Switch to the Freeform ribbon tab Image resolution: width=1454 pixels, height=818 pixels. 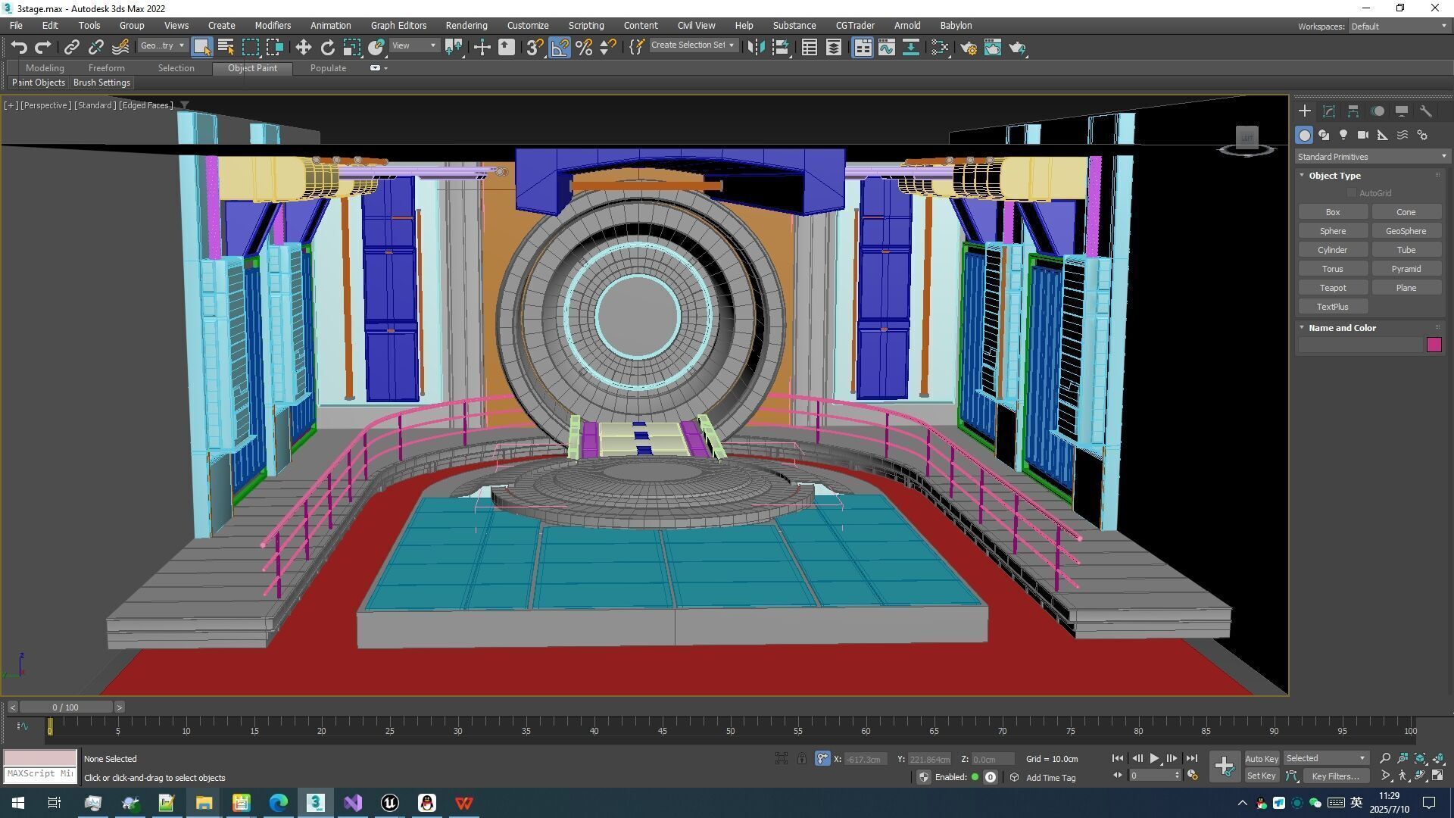[x=106, y=68]
